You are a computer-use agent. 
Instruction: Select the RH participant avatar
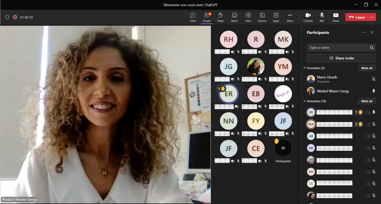pos(229,39)
